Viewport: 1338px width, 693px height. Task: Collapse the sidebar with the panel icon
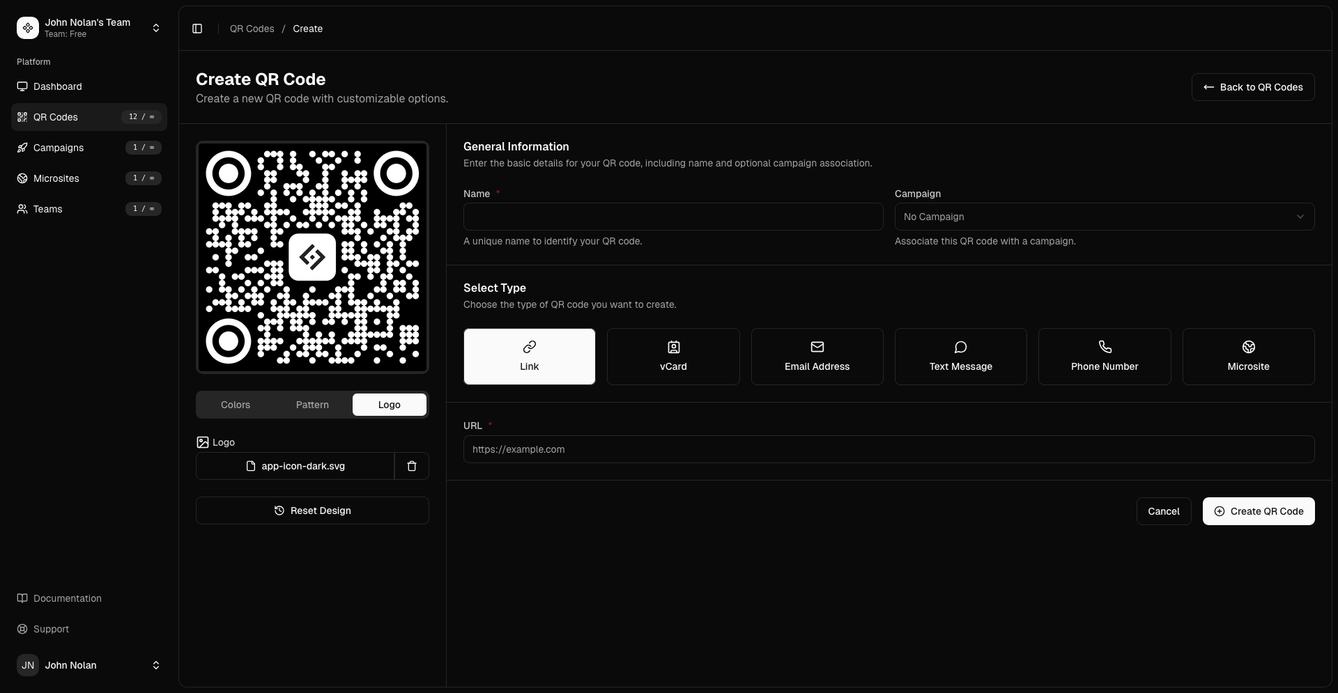pos(197,29)
